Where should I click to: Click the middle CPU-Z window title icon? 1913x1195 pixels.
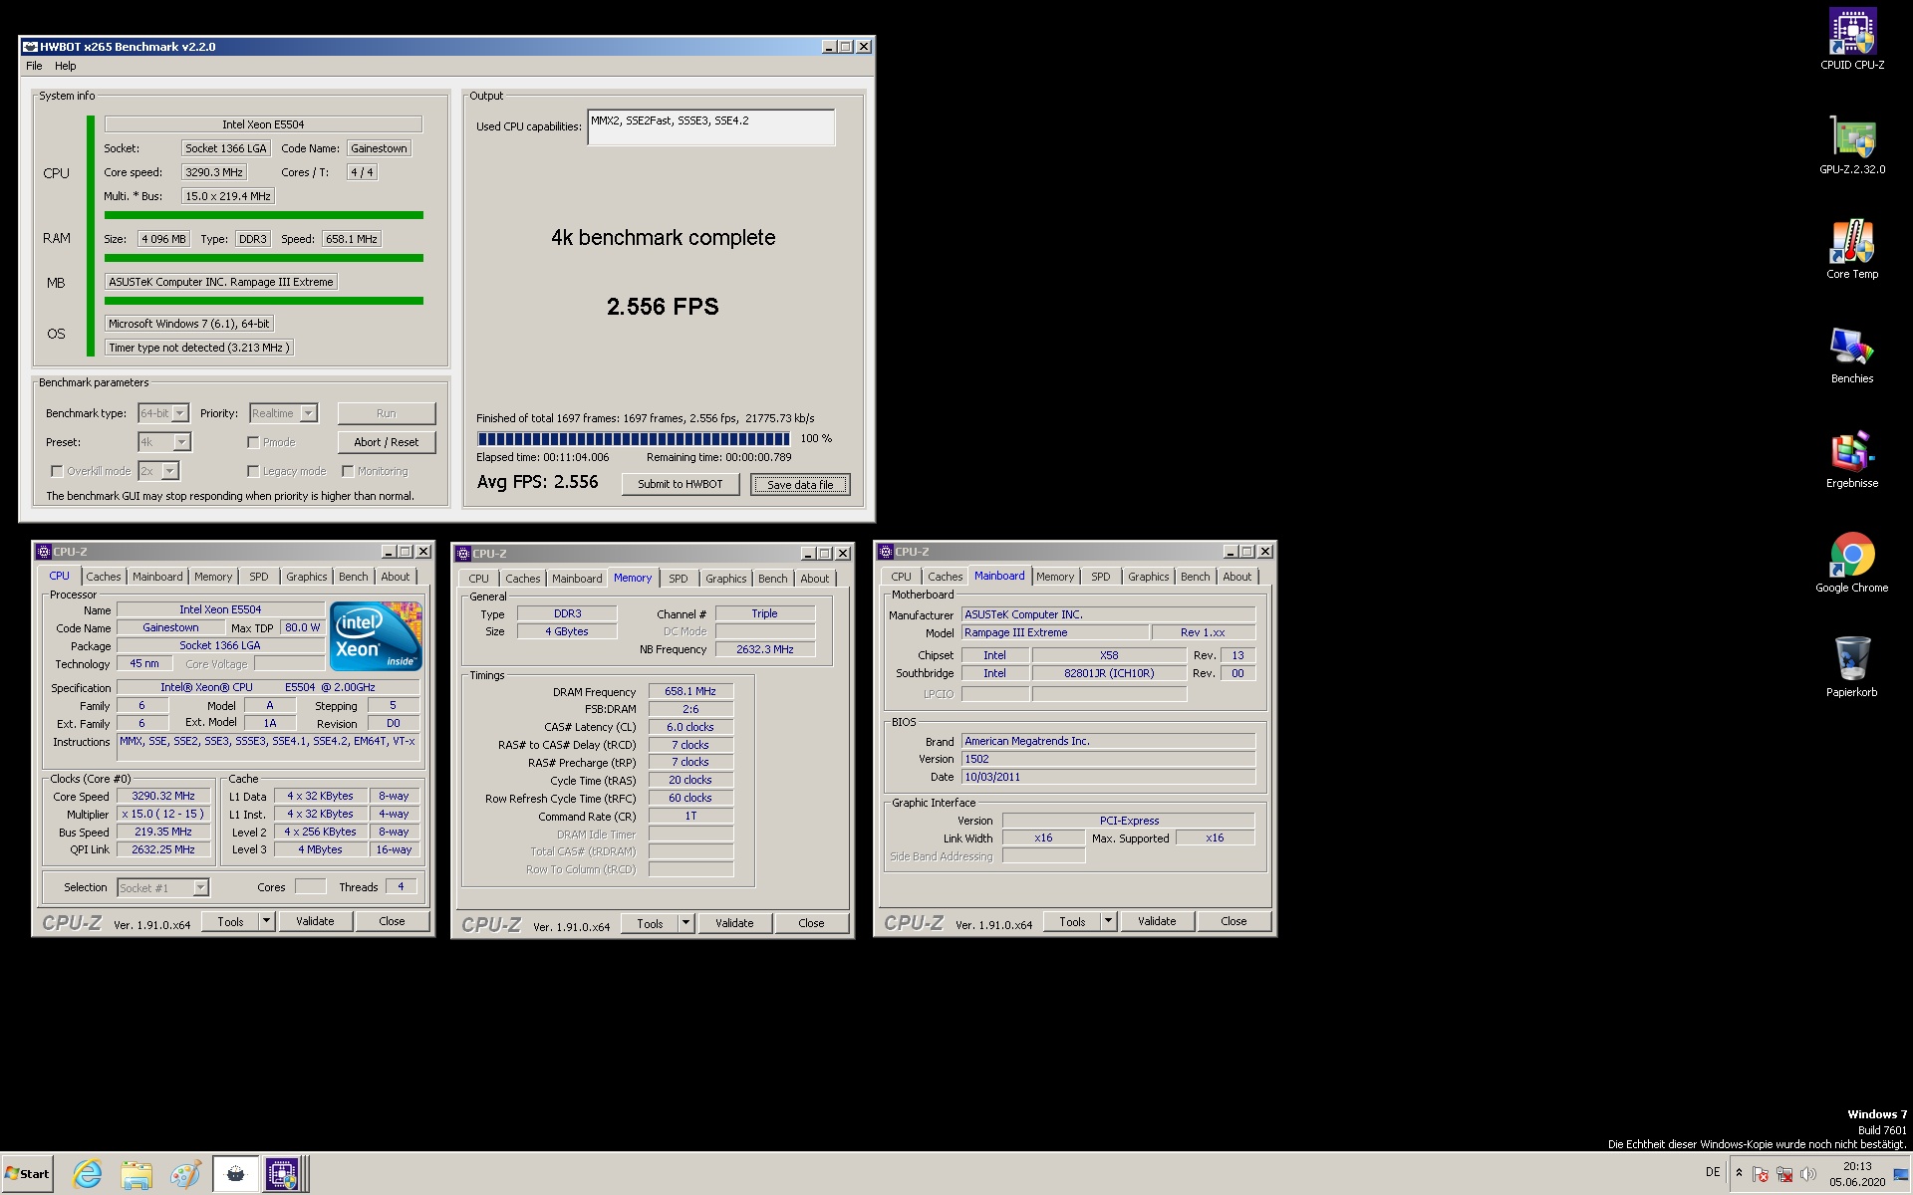click(463, 554)
